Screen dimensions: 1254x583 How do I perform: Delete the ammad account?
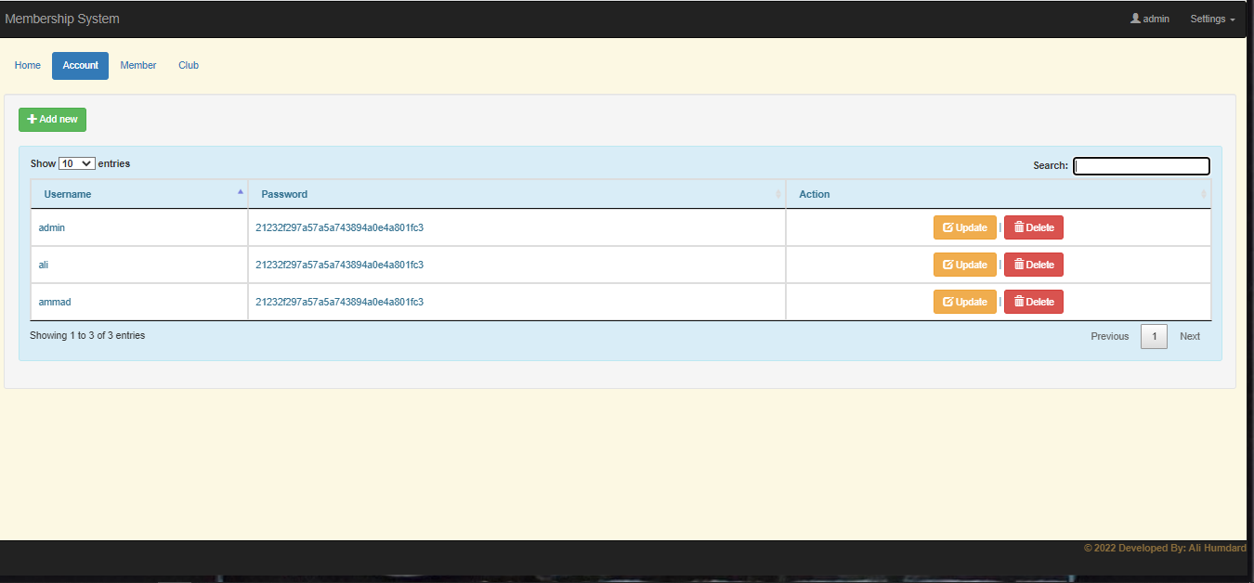1033,302
